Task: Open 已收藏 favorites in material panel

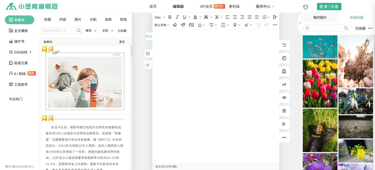Action: point(122,30)
